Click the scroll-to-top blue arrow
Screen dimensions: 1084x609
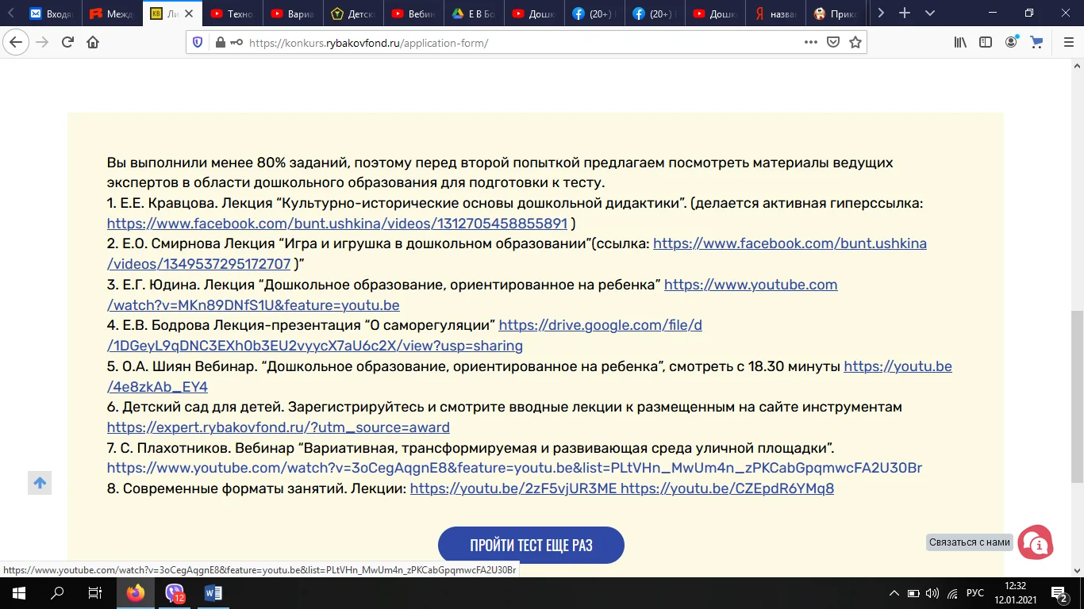[40, 482]
